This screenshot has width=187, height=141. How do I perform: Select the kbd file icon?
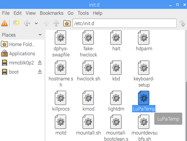[x=116, y=68]
